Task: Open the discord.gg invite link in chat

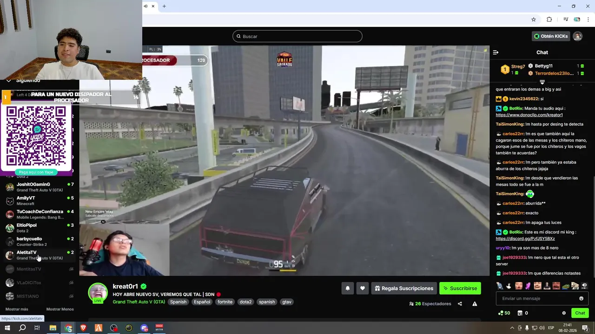Action: (525, 238)
